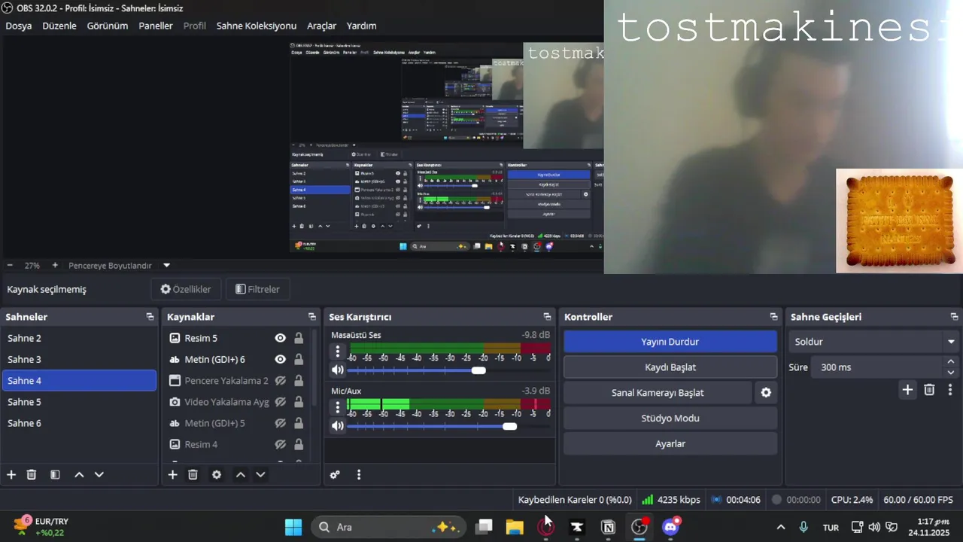Image resolution: width=963 pixels, height=542 pixels.
Task: Open virtual camera settings gear
Action: pyautogui.click(x=766, y=393)
